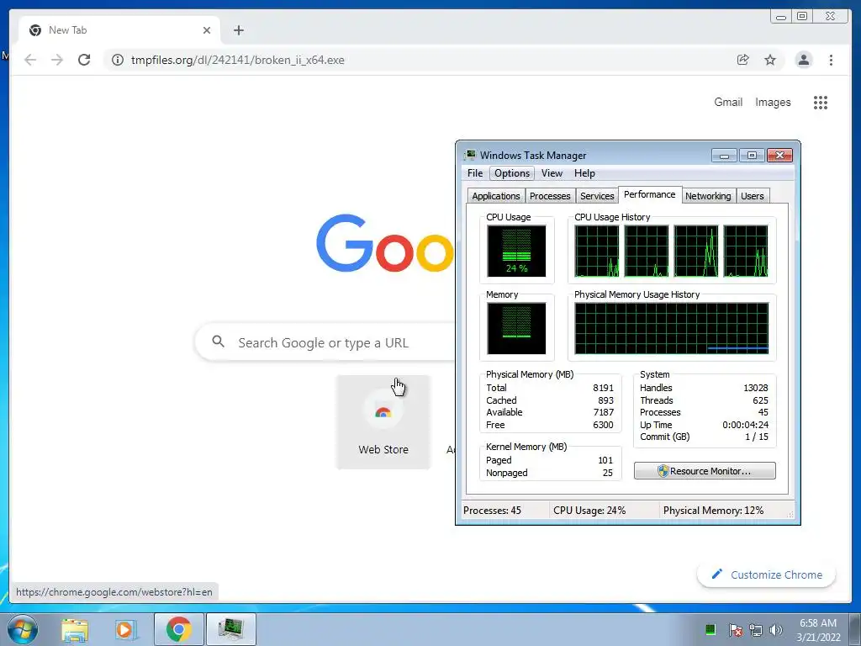The width and height of the screenshot is (861, 646).
Task: Click the taskbar clock
Action: (818, 629)
